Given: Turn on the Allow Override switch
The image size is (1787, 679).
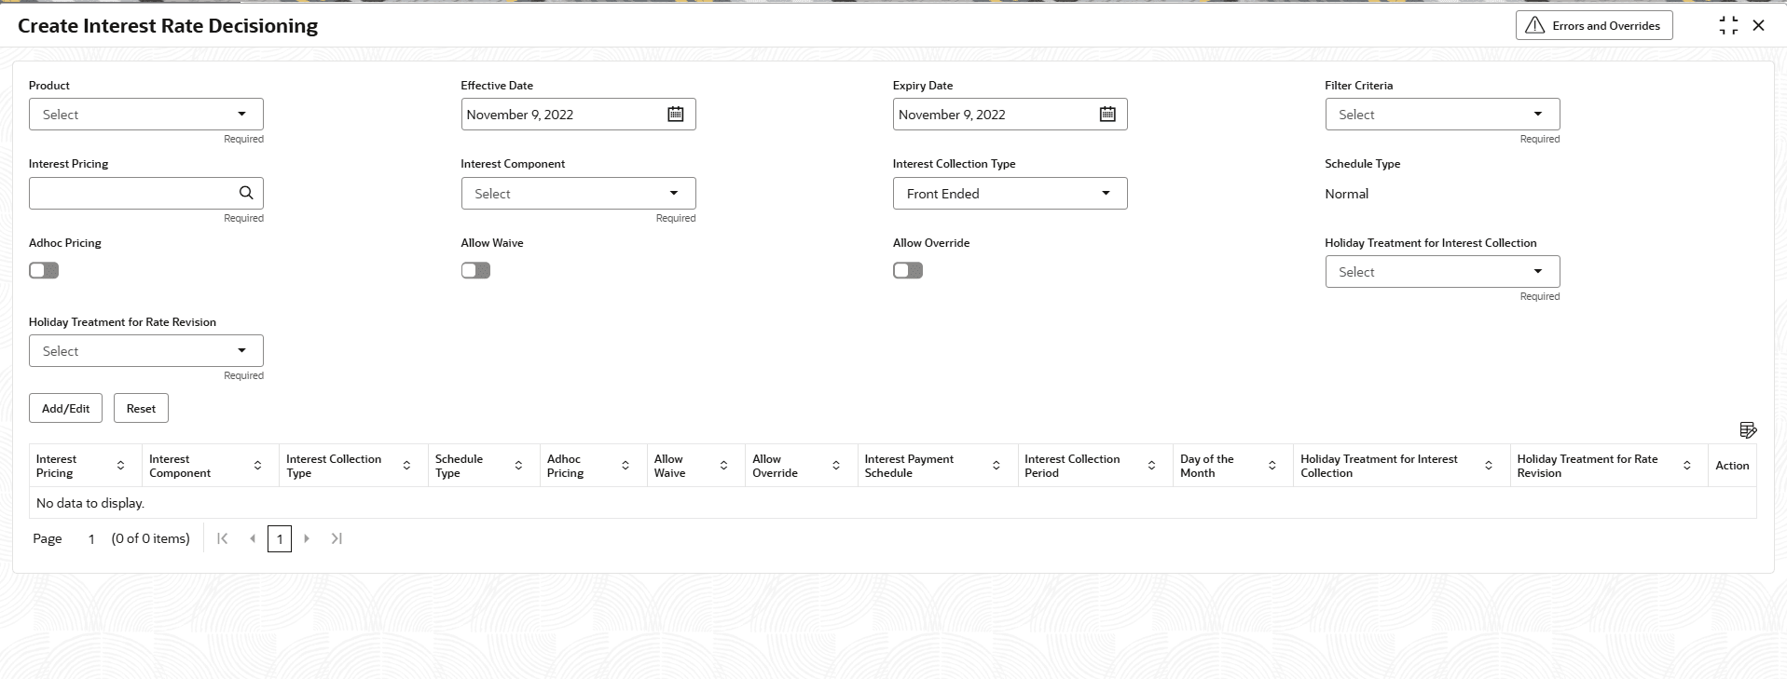Looking at the screenshot, I should (x=908, y=270).
